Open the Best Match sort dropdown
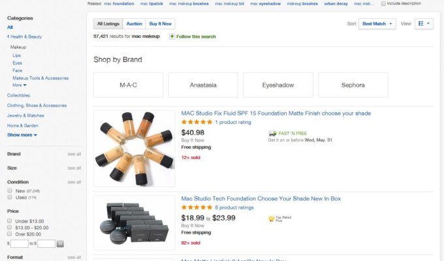 pyautogui.click(x=379, y=23)
